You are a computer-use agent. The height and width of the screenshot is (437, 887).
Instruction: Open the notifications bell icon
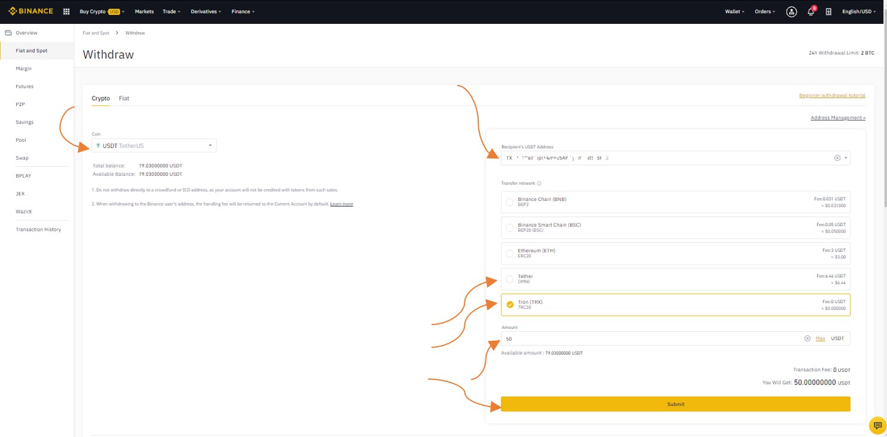[x=811, y=11]
